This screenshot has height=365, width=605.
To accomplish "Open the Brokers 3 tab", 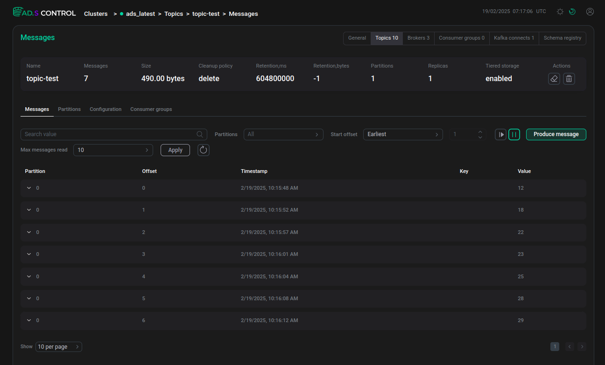I will [x=418, y=38].
